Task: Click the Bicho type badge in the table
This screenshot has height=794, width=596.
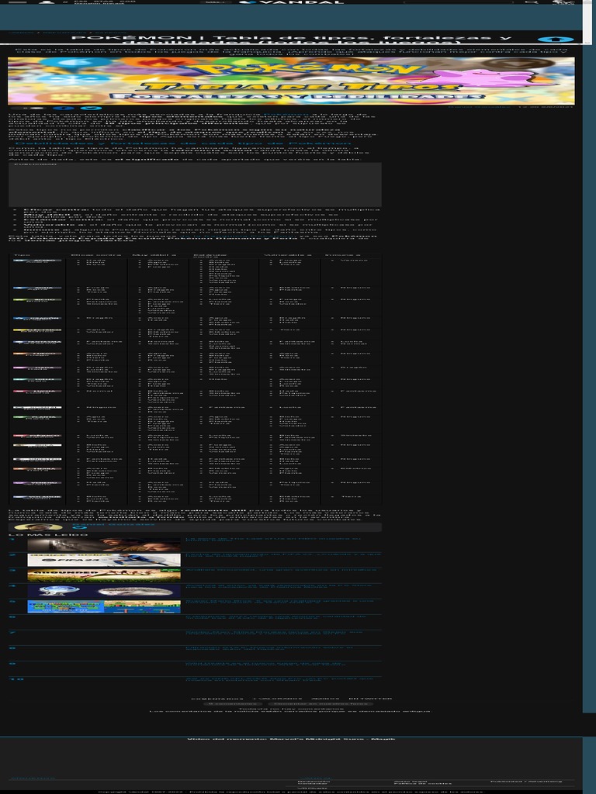Action: tap(37, 300)
